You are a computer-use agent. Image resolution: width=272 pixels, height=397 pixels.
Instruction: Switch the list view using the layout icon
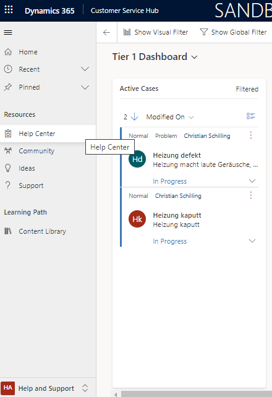point(251,116)
